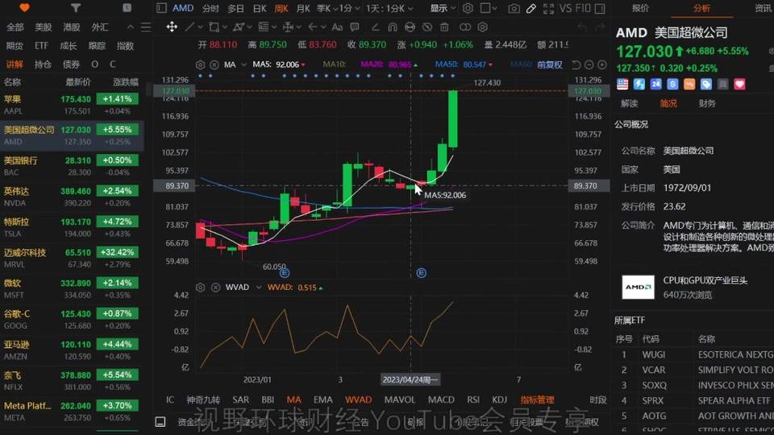
Task: Select the comment bubble annotation tool
Action: point(355,27)
